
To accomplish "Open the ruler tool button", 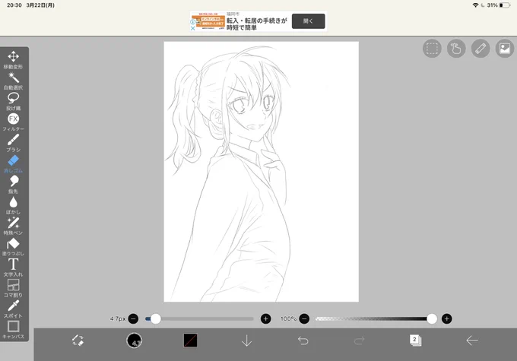I will click(x=481, y=49).
